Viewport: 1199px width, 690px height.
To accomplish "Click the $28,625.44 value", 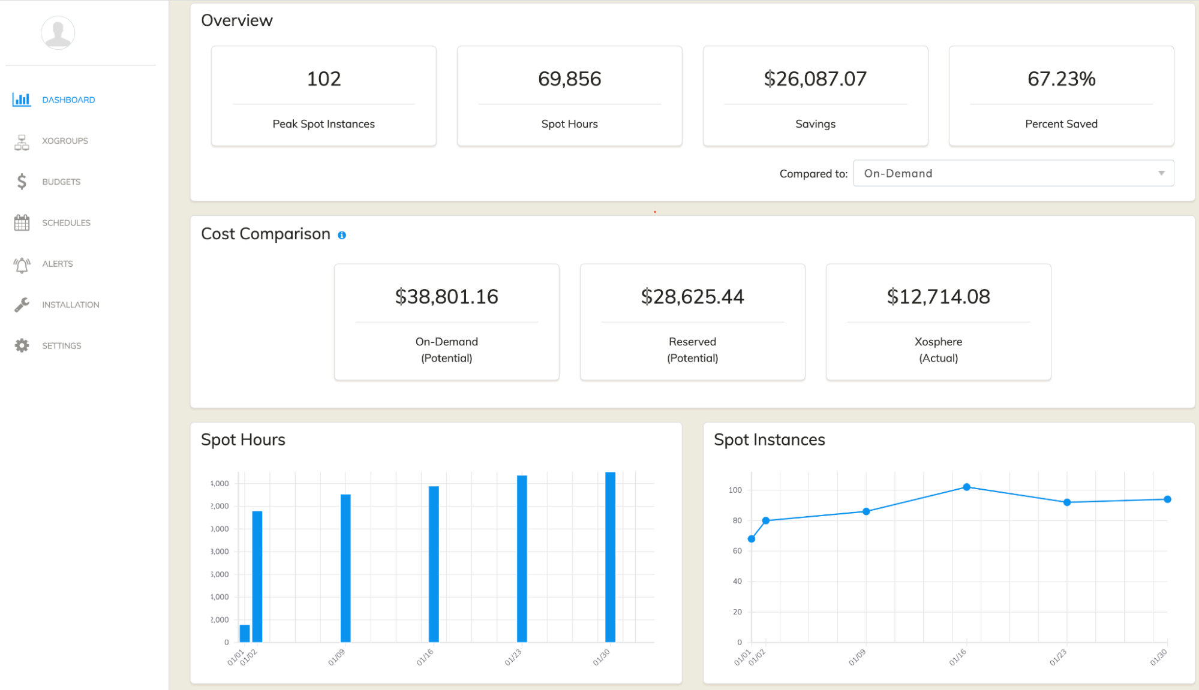I will (x=693, y=297).
